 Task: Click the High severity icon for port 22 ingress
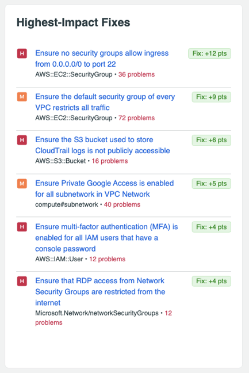coord(22,54)
